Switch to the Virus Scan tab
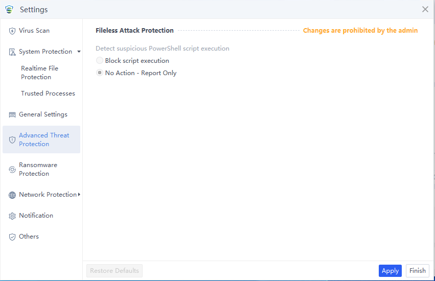 click(34, 31)
